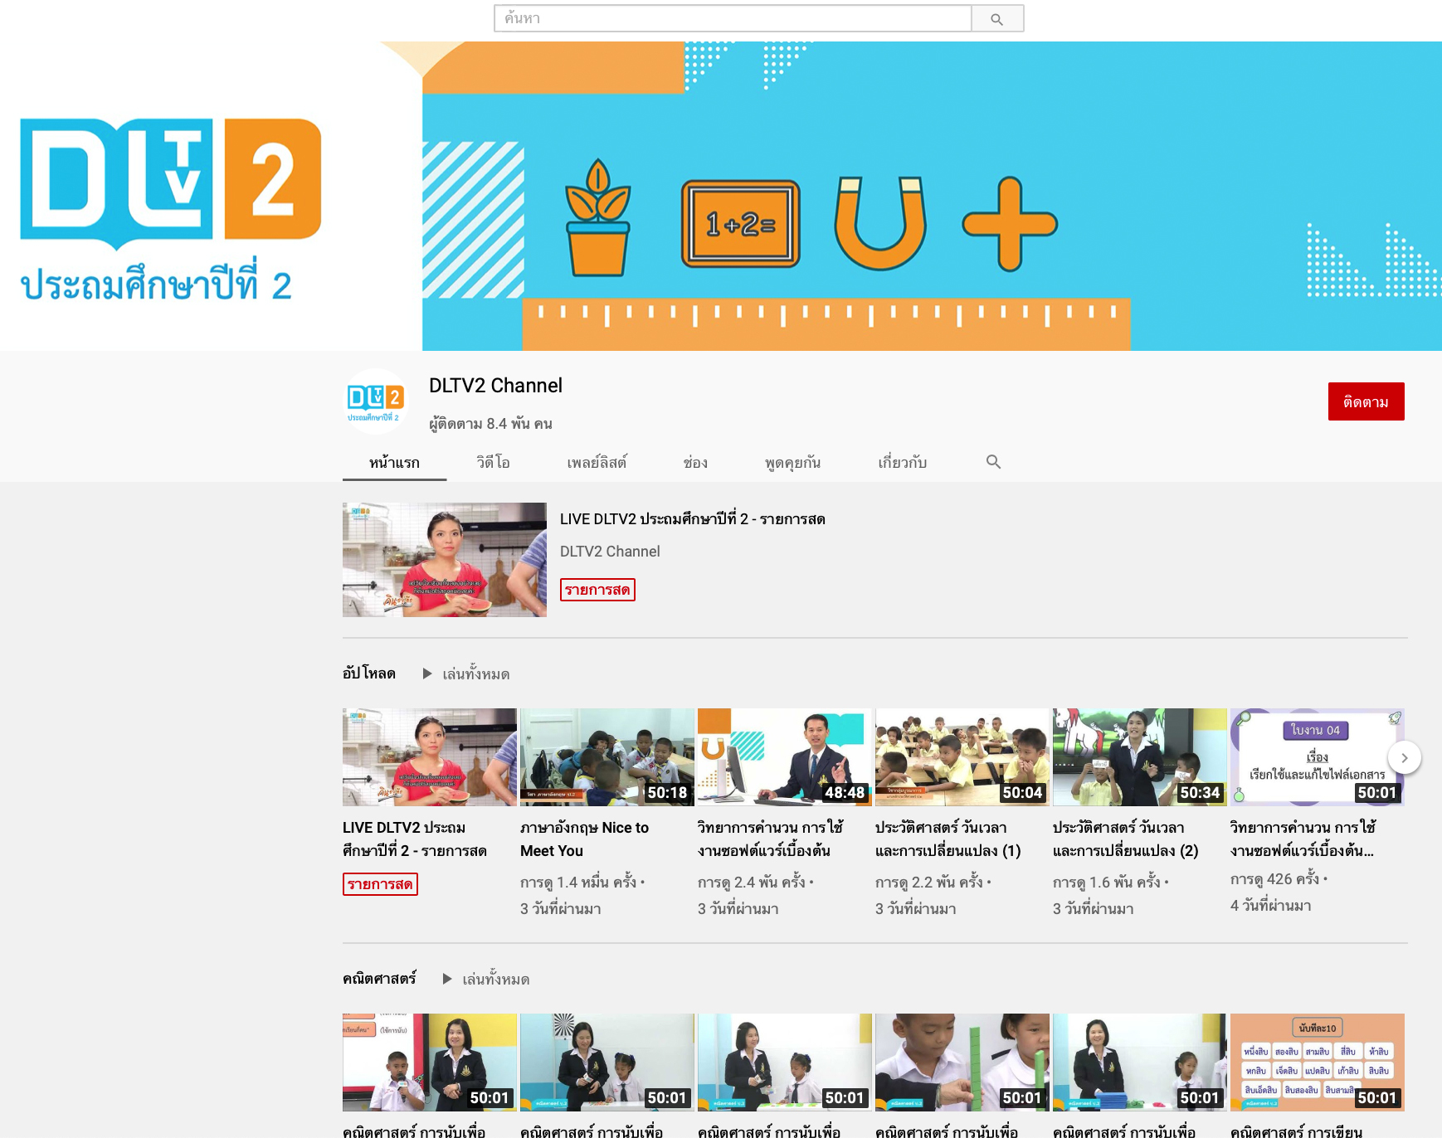Click the red รายการสด badge under featured video

coord(597,590)
